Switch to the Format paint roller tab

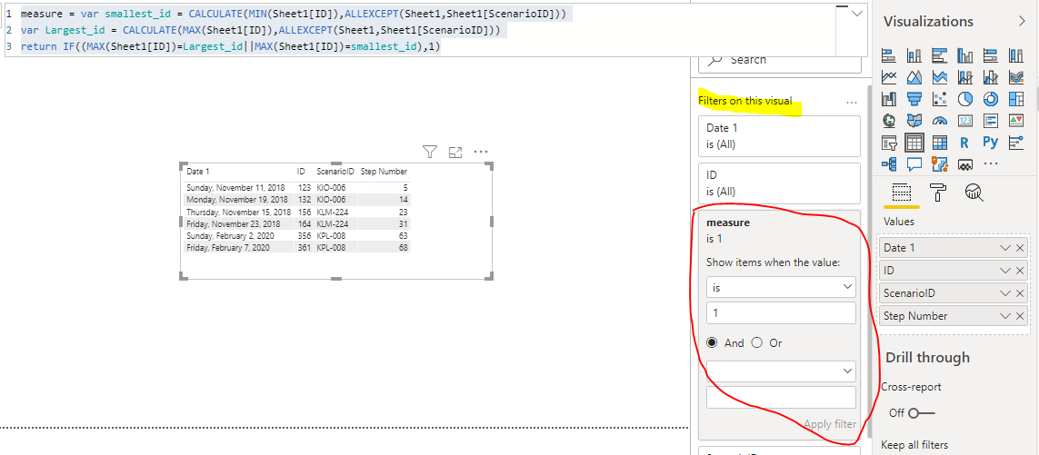(939, 193)
